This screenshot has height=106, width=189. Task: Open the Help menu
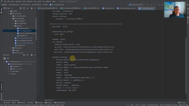54,1
